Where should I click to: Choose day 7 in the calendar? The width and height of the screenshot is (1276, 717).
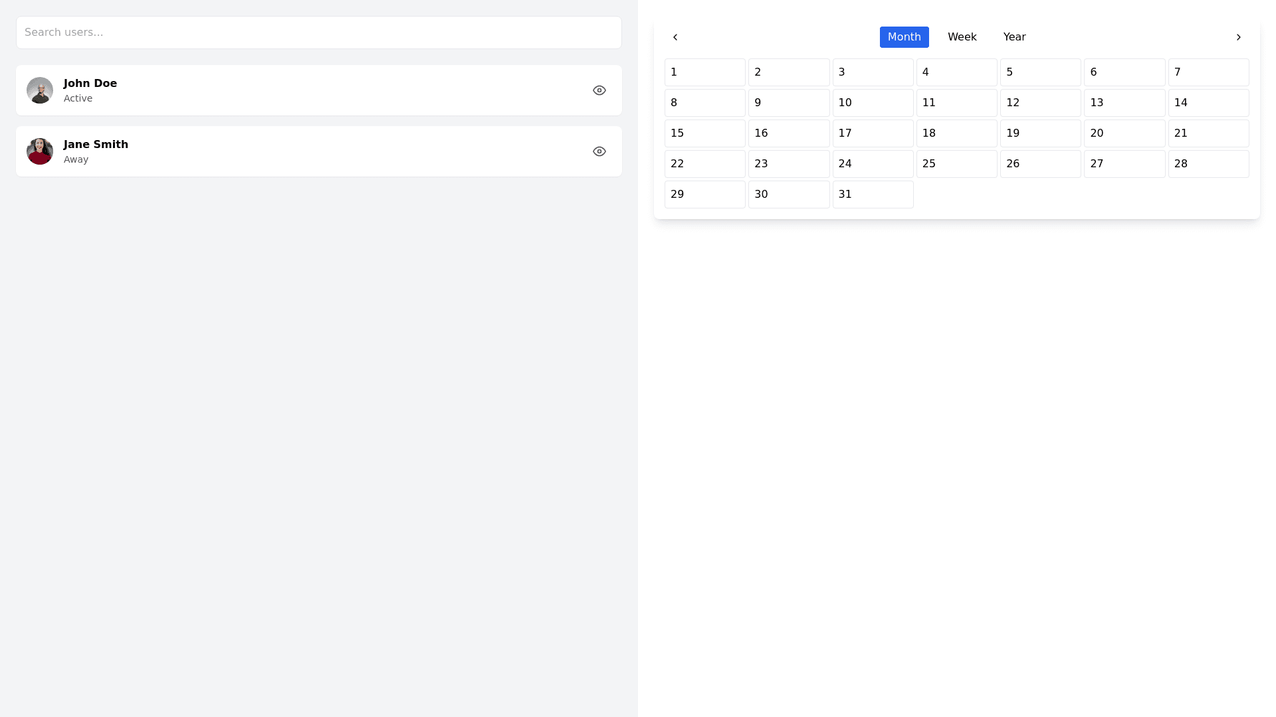(1208, 72)
